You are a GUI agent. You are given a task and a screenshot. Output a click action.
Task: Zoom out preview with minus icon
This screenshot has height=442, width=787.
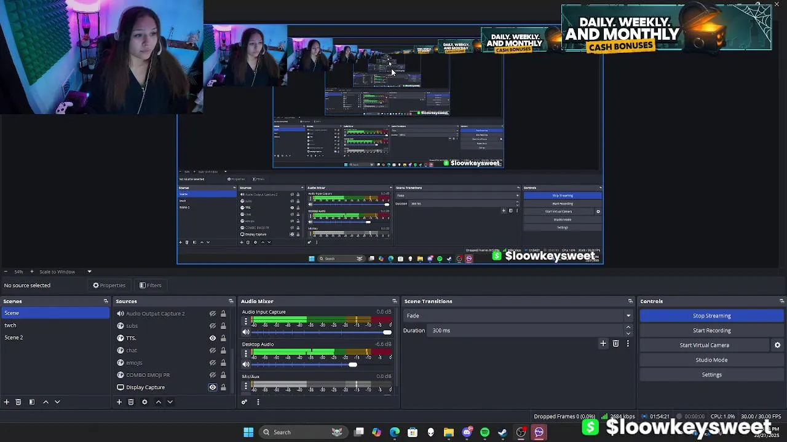(6, 271)
